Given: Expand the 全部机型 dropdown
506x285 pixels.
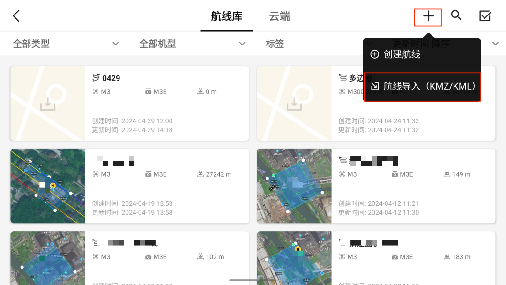Looking at the screenshot, I should 193,44.
